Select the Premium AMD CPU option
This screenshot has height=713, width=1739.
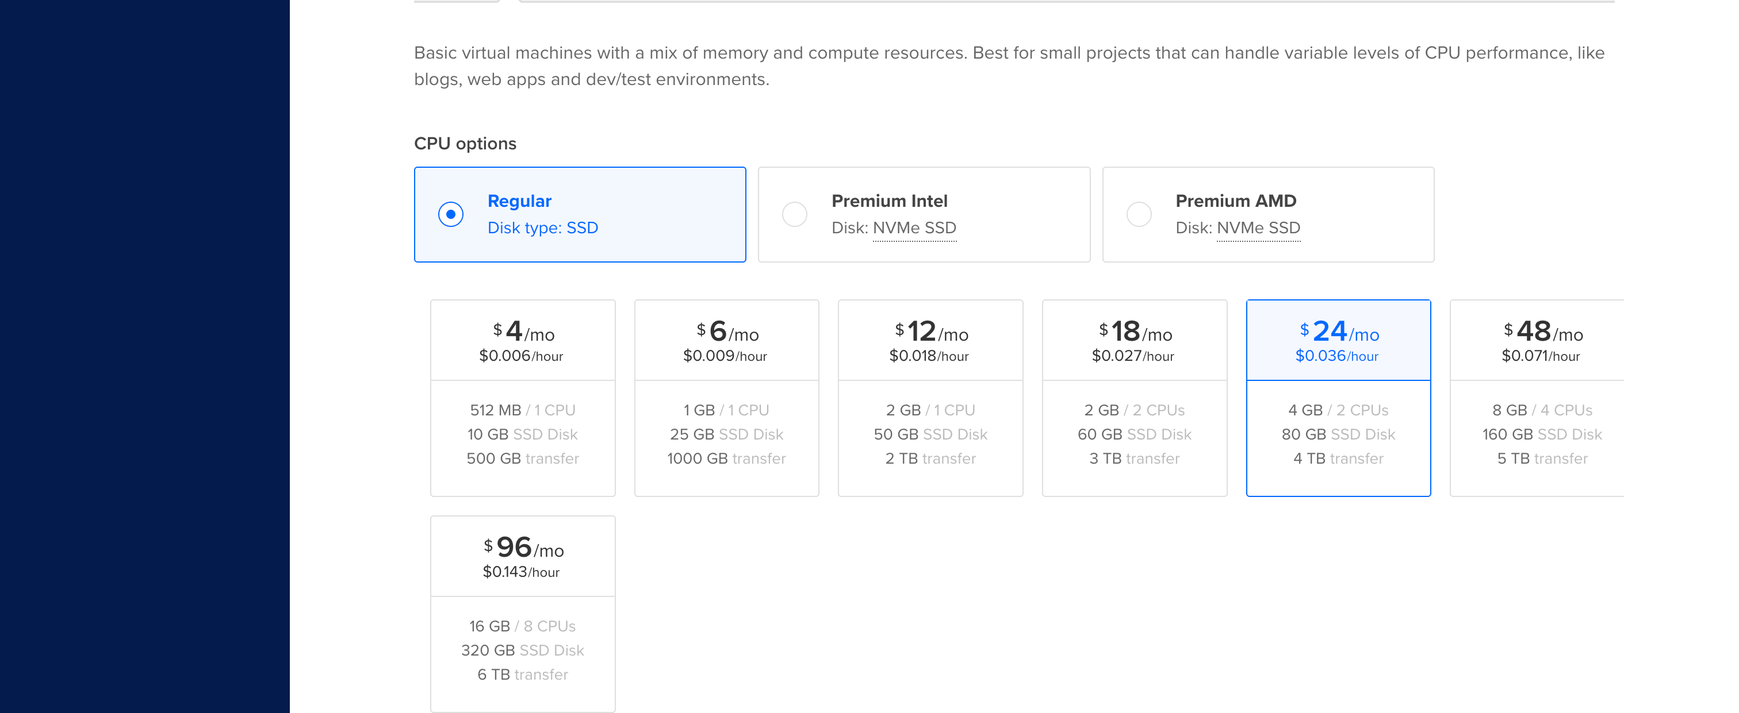(x=1139, y=214)
